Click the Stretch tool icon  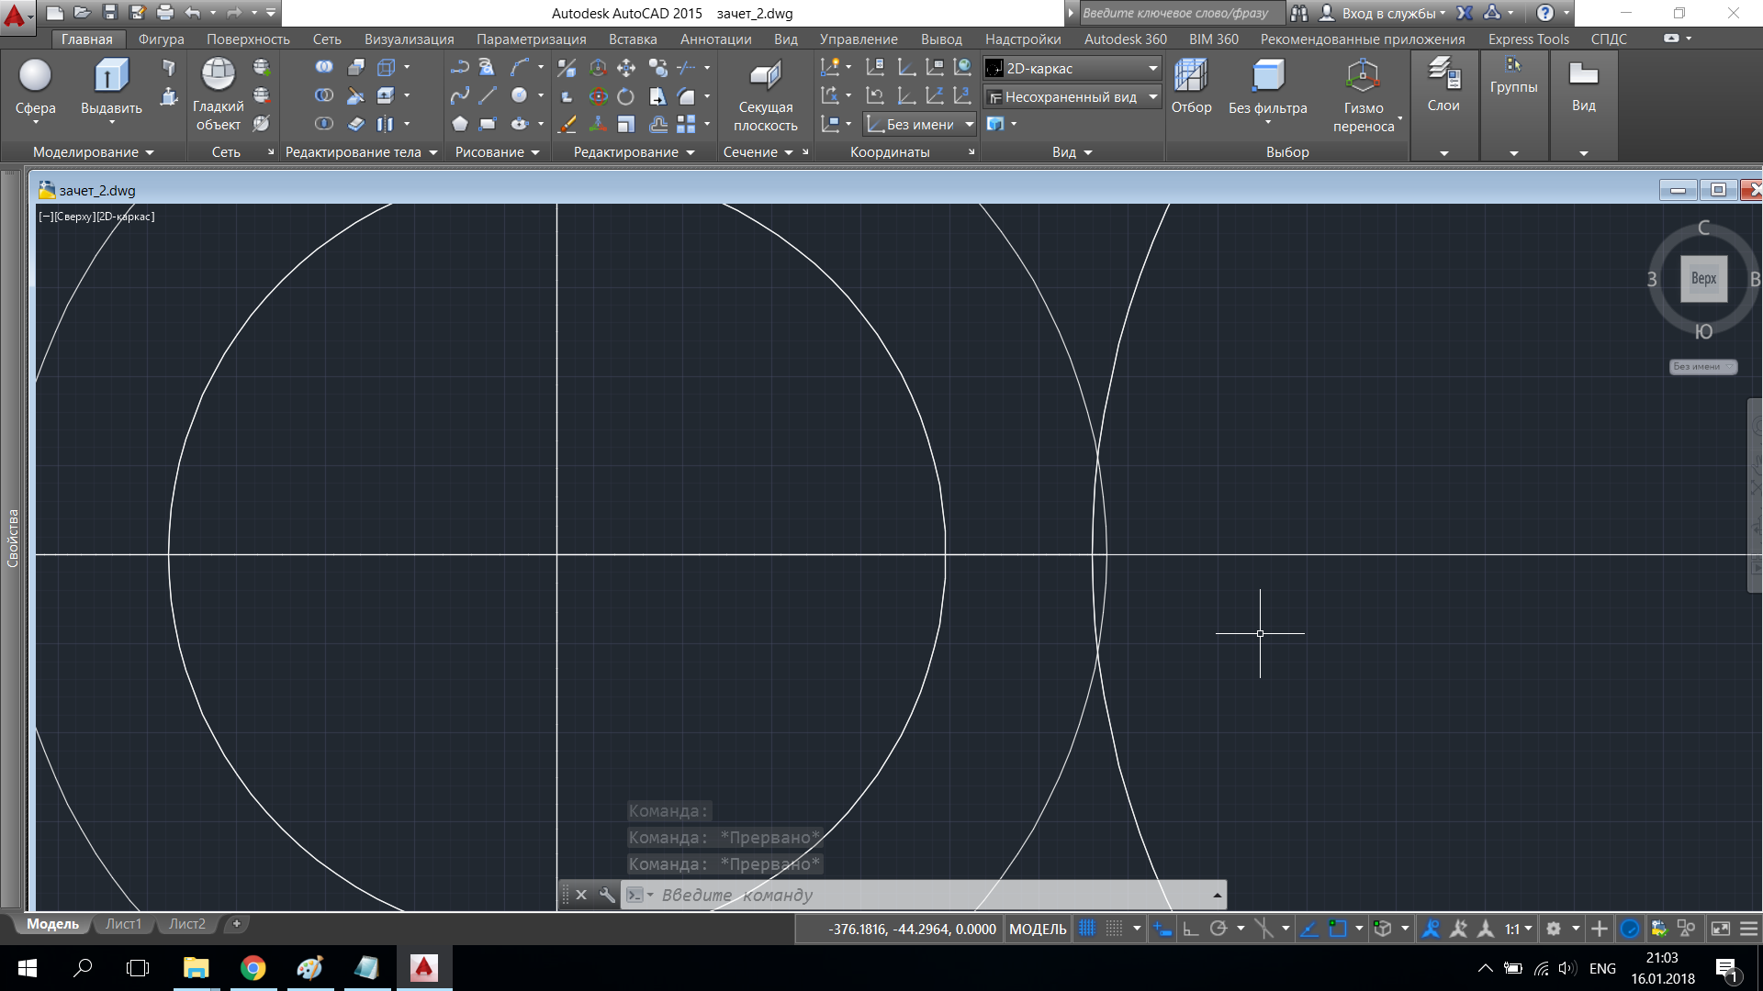pyautogui.click(x=657, y=95)
